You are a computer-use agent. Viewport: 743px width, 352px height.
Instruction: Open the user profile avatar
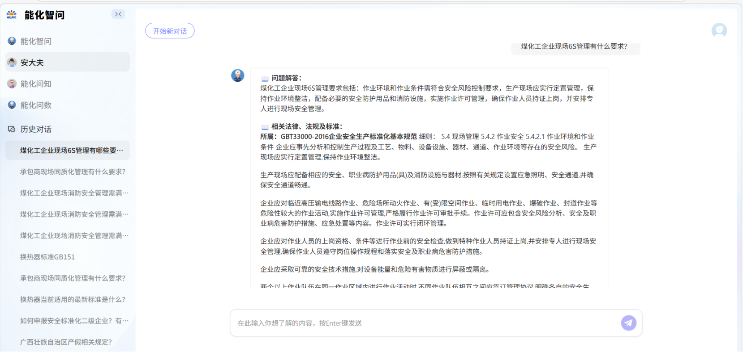[719, 30]
